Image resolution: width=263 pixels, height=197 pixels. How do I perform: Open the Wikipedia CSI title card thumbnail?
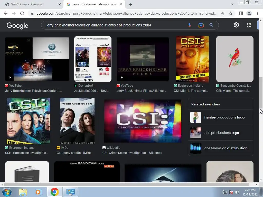pyautogui.click(x=143, y=121)
